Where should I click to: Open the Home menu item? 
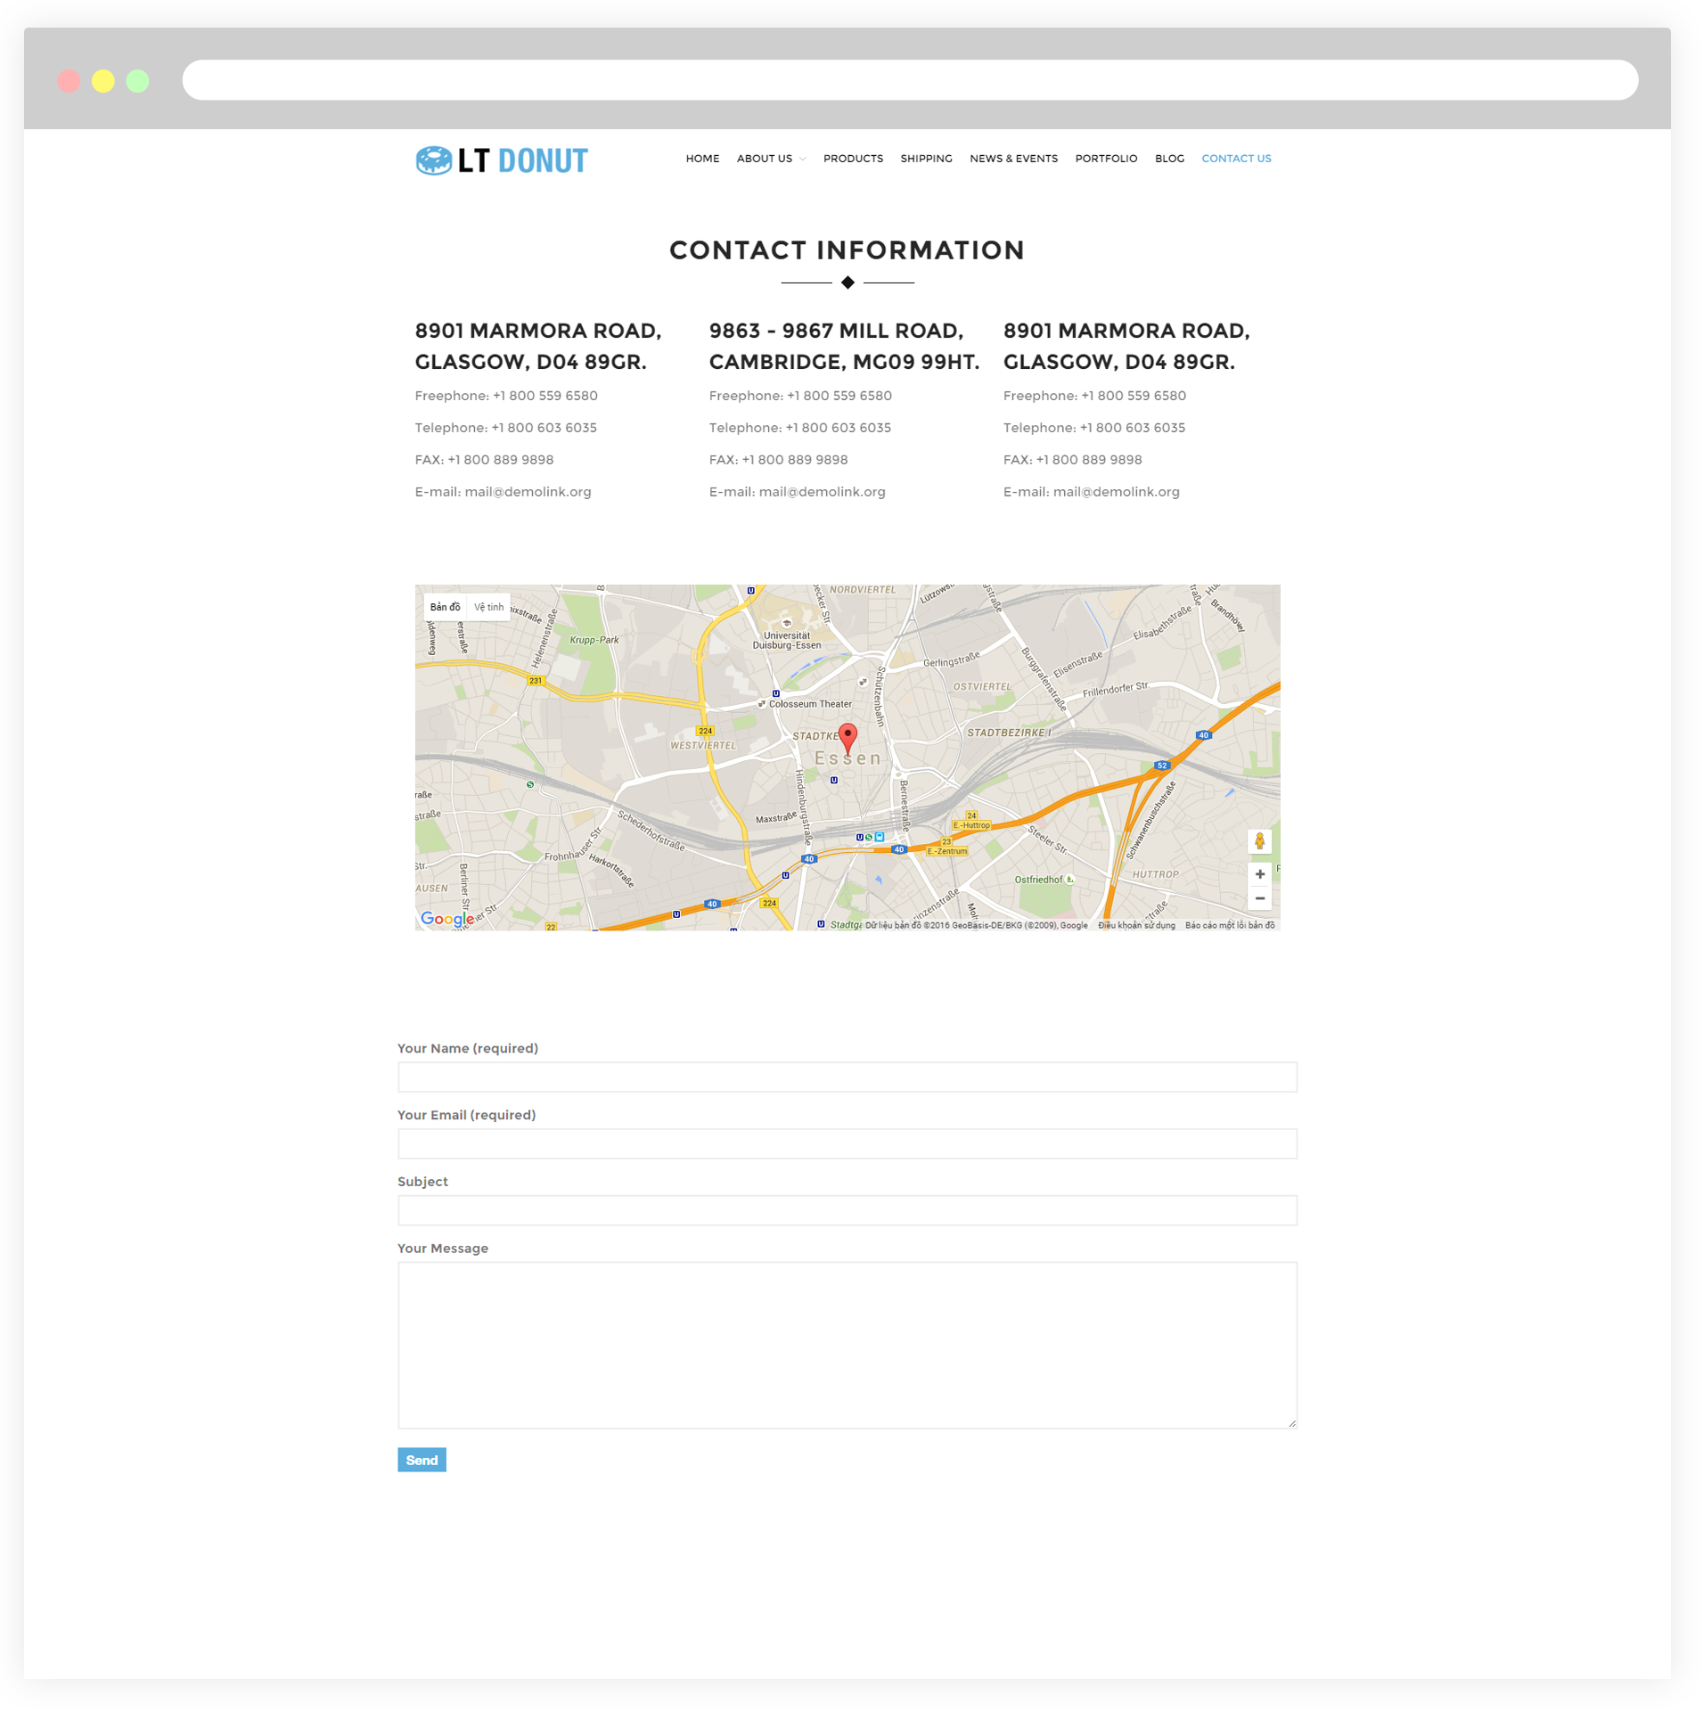tap(703, 159)
